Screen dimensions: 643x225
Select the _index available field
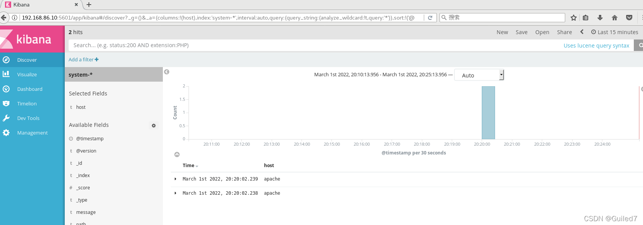coord(83,176)
